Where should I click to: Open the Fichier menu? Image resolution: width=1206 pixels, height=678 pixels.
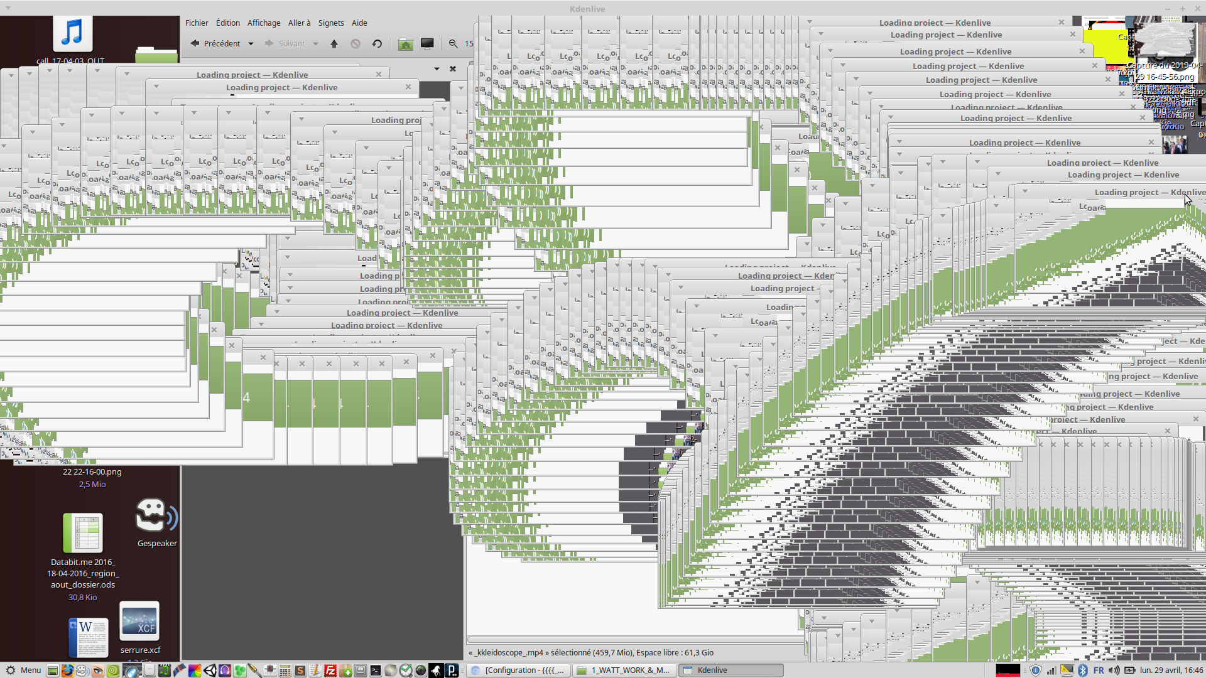[197, 23]
